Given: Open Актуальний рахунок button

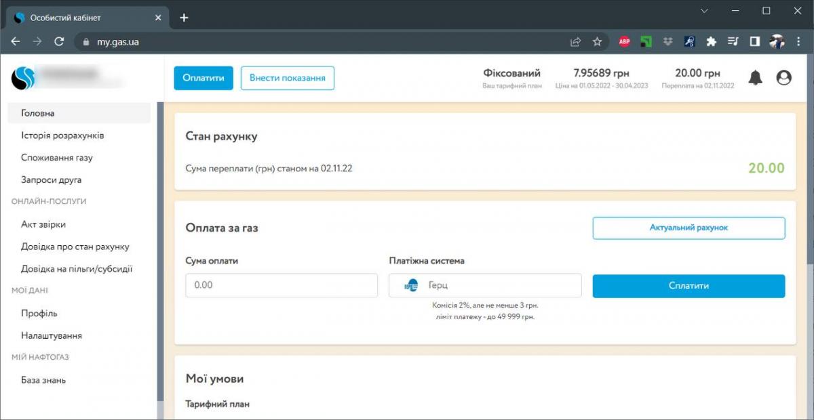Looking at the screenshot, I should click(689, 228).
